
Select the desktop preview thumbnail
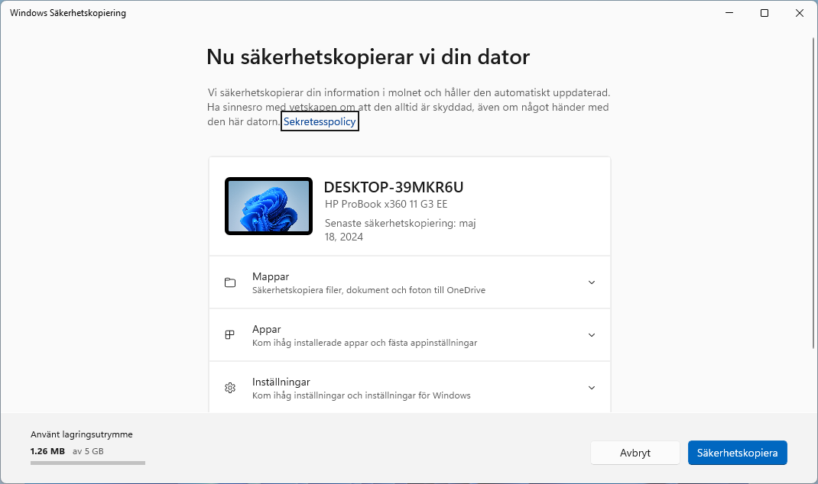coord(268,205)
